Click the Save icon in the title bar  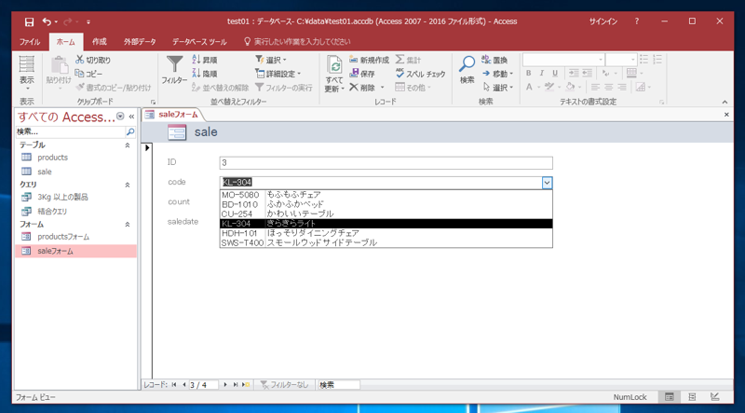(x=29, y=21)
